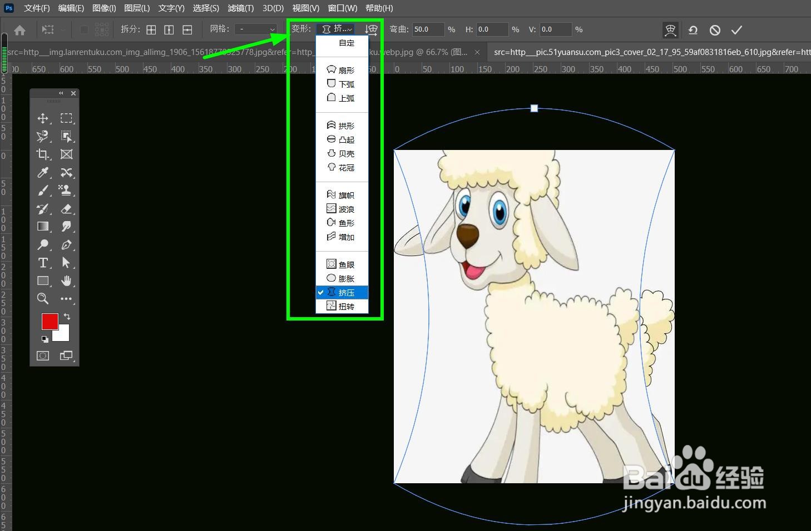811x531 pixels.
Task: Choose the 花冠 warp style
Action: click(x=342, y=167)
